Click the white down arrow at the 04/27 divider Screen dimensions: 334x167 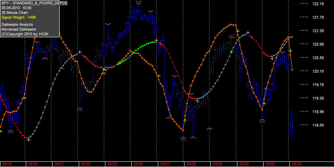click(157, 40)
